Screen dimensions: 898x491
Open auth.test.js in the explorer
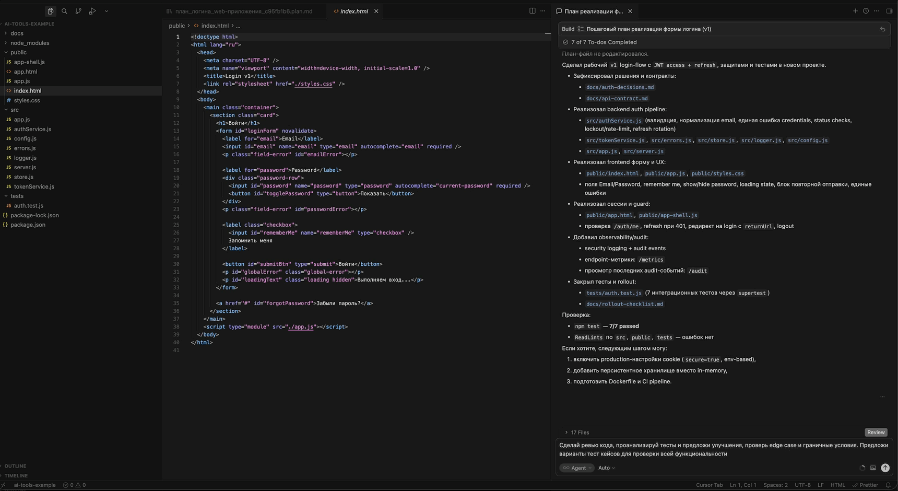click(29, 206)
